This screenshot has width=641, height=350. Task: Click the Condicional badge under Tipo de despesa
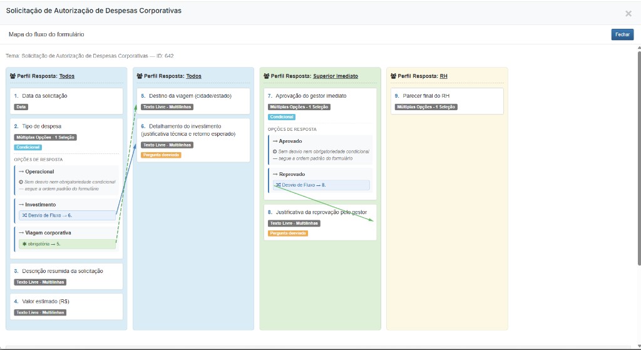pos(28,147)
